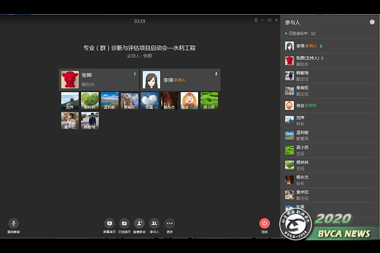Screen dimensions: 380x253
Task: Pin the meeting window on top
Action: [256, 20]
